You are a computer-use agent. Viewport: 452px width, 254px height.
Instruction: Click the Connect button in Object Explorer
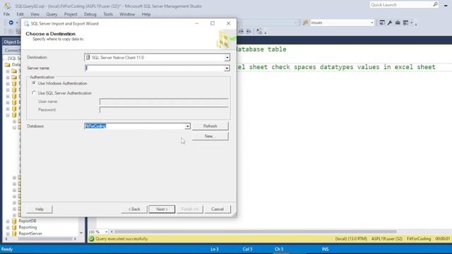tap(13, 50)
